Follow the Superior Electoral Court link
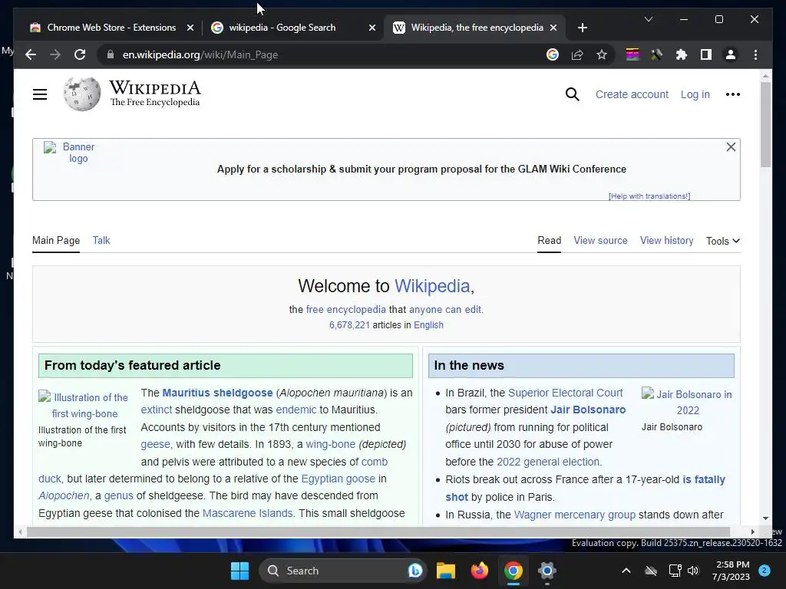 (565, 393)
